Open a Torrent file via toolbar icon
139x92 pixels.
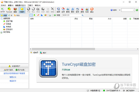[9, 10]
